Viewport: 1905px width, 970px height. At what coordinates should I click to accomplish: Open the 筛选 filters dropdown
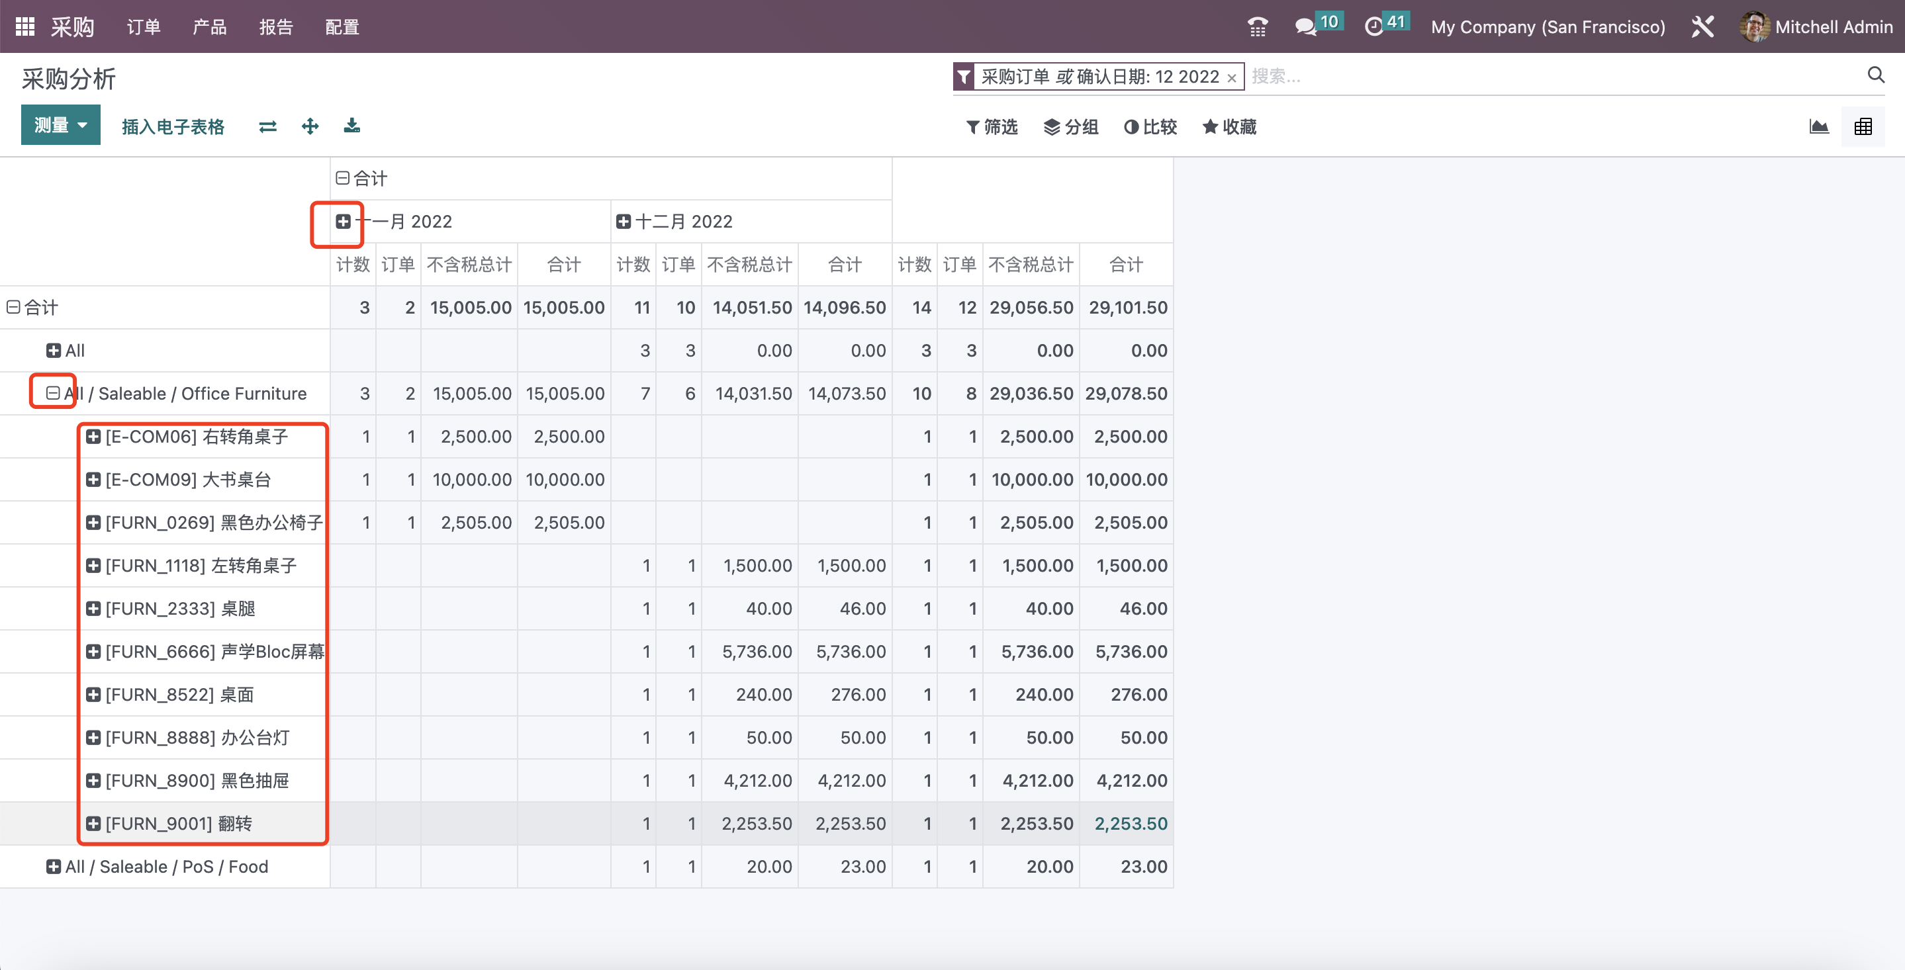tap(992, 127)
